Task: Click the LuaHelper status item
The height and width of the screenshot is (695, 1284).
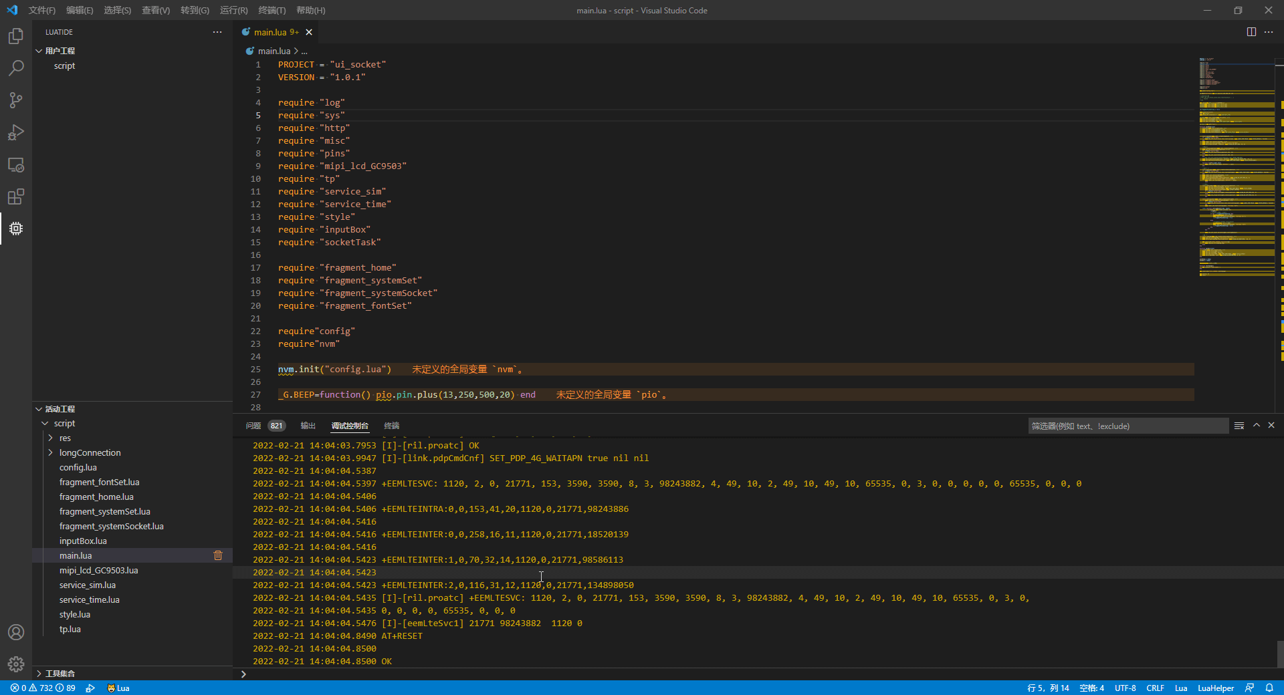Action: (x=1216, y=688)
